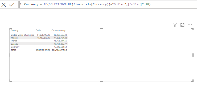Click the 41,898,704.22 cell
Viewport: 197px width, 101px height.
click(x=60, y=38)
